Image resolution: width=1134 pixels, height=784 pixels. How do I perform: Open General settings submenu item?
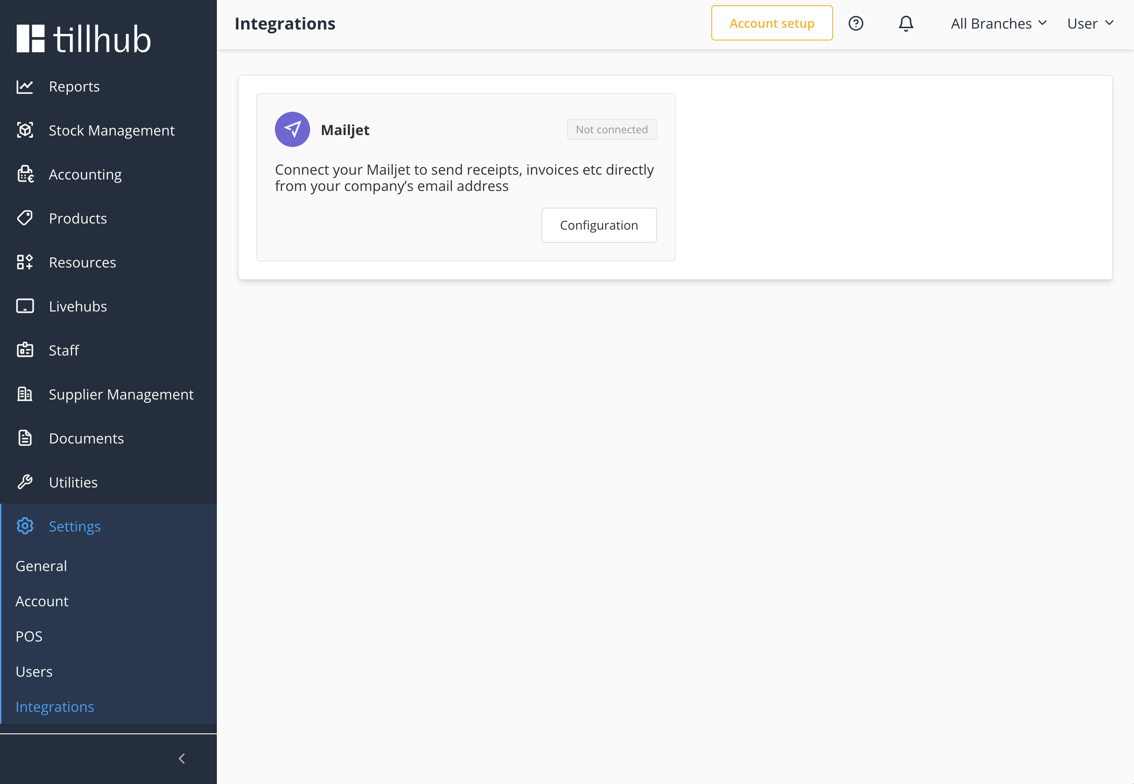(x=41, y=566)
